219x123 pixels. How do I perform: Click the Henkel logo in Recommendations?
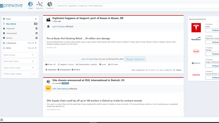(x=196, y=51)
